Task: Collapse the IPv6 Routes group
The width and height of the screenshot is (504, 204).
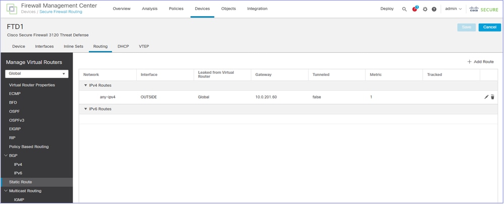Action: pyautogui.click(x=85, y=109)
